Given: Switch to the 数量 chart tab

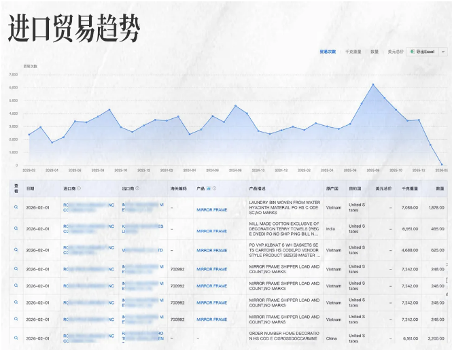Looking at the screenshot, I should (x=375, y=51).
